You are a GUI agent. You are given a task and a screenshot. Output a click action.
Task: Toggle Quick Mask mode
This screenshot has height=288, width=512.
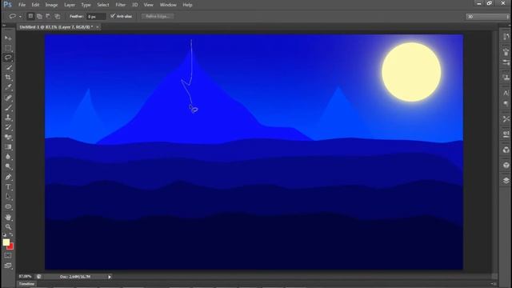(8, 255)
